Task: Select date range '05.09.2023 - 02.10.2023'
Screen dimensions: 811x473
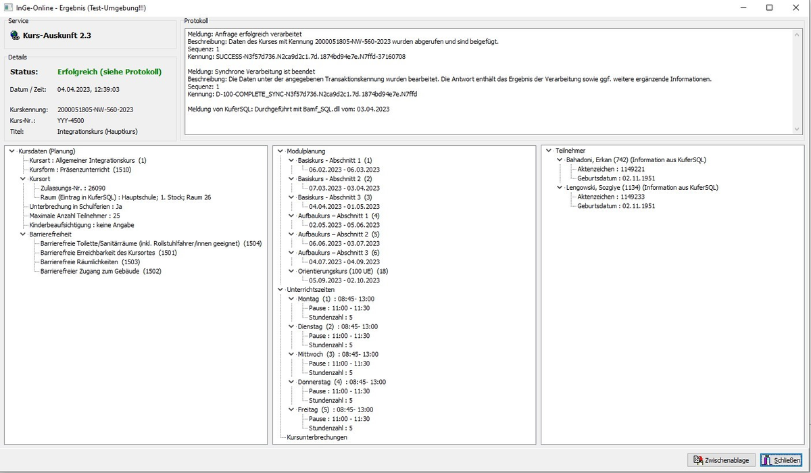Action: tap(344, 280)
